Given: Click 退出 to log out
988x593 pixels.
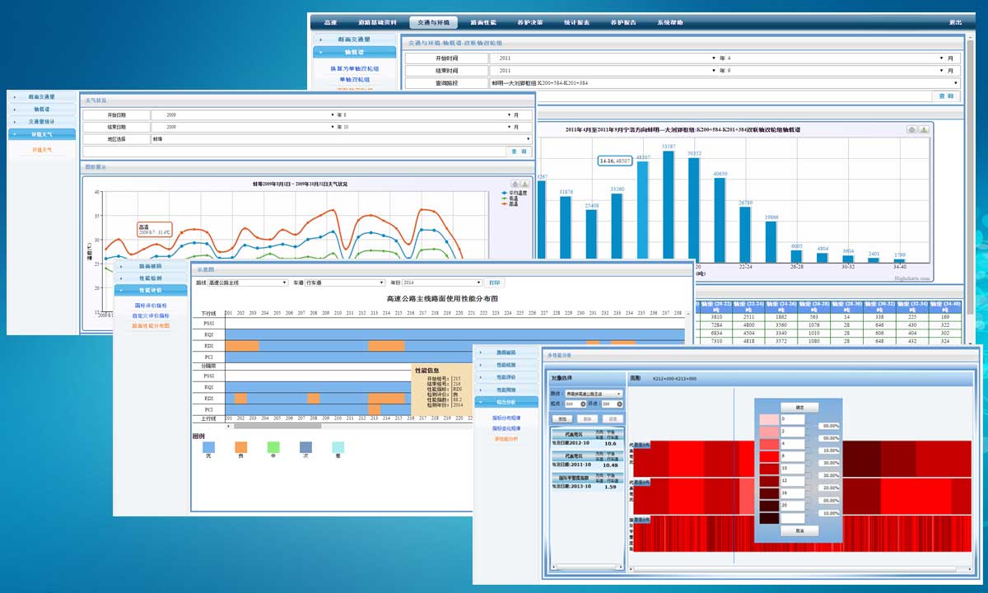Looking at the screenshot, I should 955,22.
